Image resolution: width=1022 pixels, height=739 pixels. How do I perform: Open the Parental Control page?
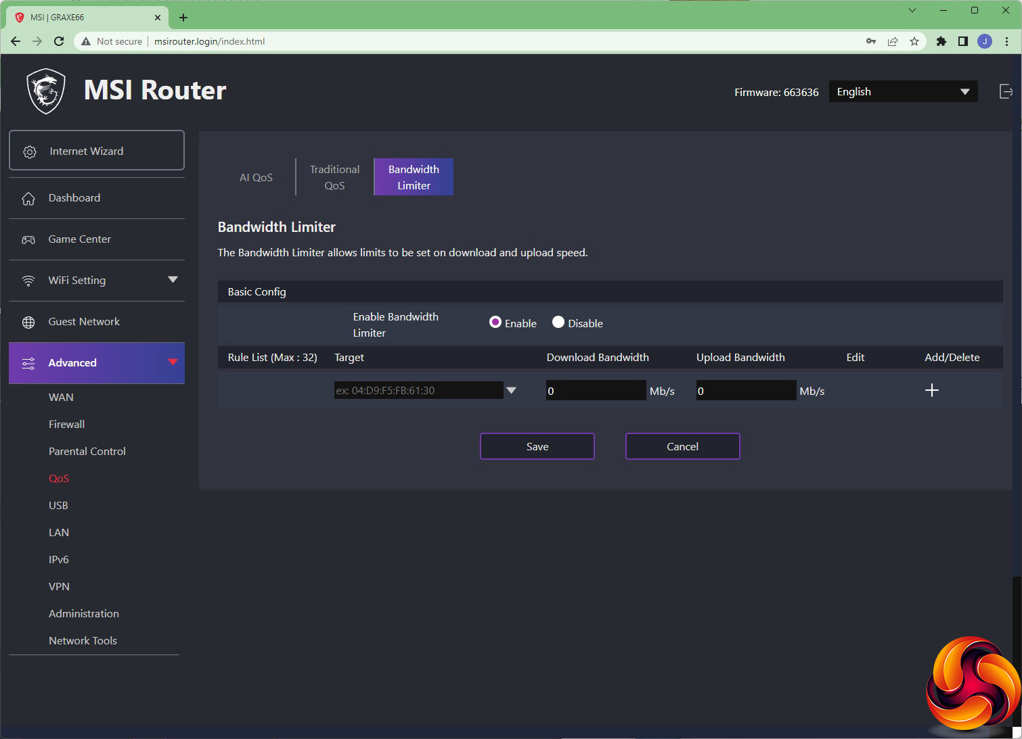(87, 452)
